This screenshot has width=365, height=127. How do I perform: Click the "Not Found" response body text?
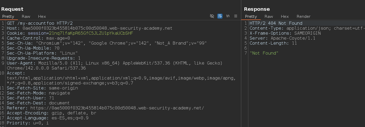click(264, 53)
